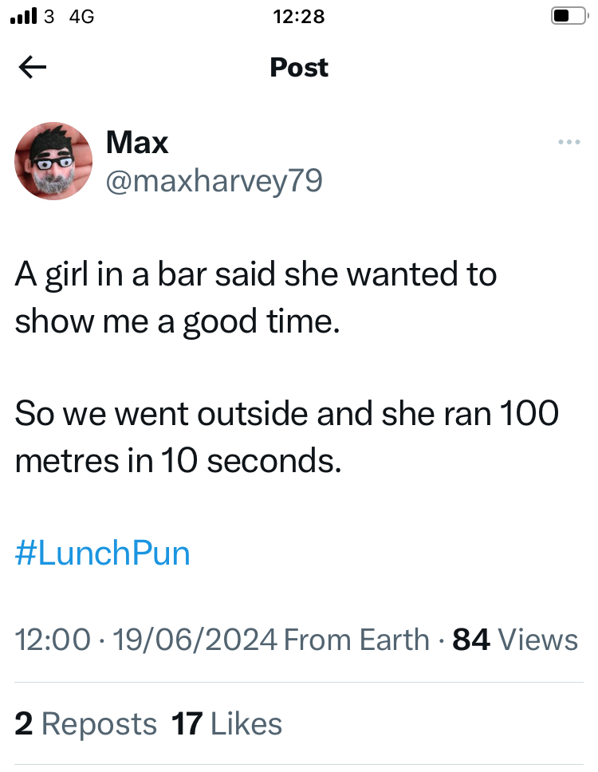Tap the back arrow icon
The height and width of the screenshot is (772, 598).
pyautogui.click(x=32, y=68)
